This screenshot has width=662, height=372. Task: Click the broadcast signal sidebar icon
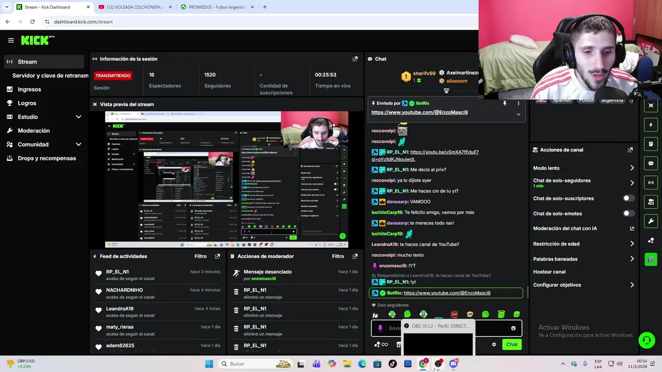click(651, 182)
